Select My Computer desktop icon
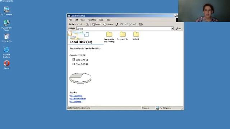Image resolution: width=230 pixels, height=129 pixels. tap(6, 11)
